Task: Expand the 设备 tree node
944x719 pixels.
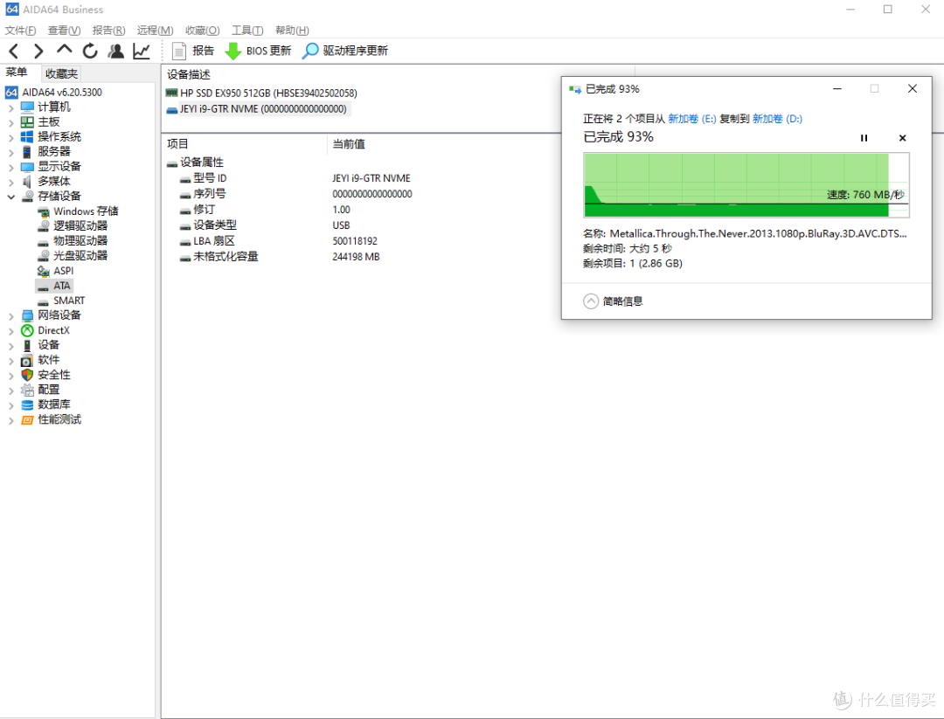Action: pos(10,345)
